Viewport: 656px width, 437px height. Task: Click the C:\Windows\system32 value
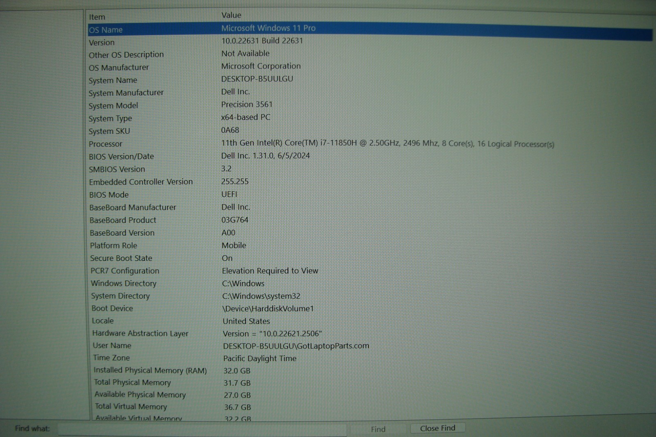click(261, 296)
